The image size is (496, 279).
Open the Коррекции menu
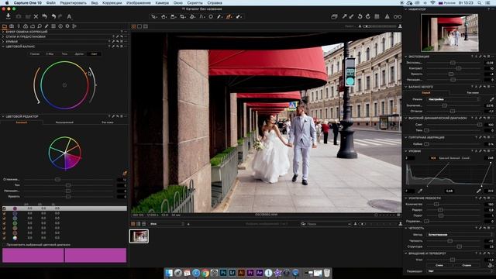point(112,2)
